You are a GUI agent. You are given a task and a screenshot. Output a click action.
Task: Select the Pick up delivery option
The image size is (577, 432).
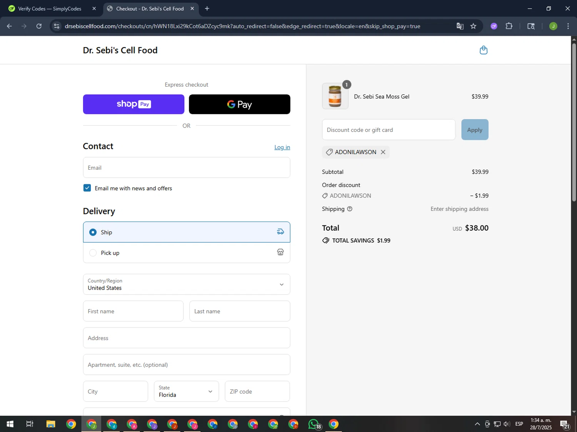pos(187,253)
